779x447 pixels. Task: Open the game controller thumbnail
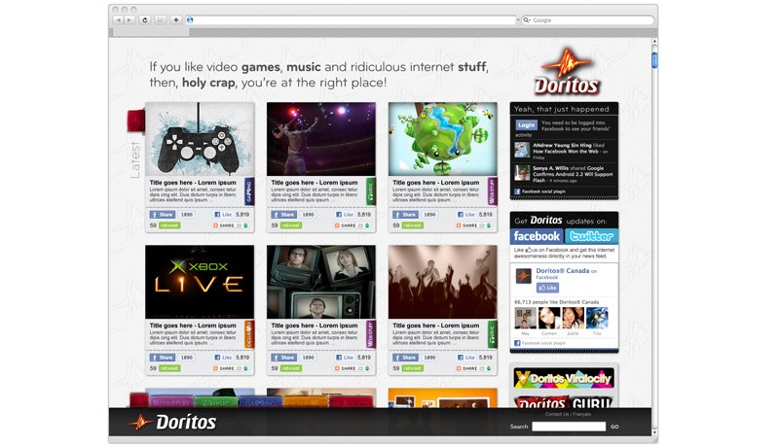(x=200, y=139)
